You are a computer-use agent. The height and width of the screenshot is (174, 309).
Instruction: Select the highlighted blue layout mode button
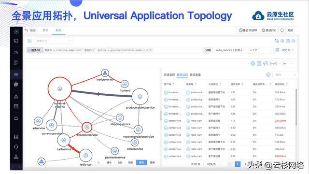click(x=141, y=162)
